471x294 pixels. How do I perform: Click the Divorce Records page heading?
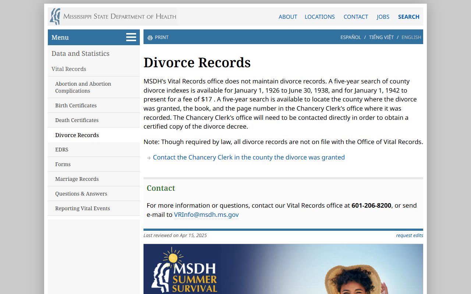[x=197, y=62]
